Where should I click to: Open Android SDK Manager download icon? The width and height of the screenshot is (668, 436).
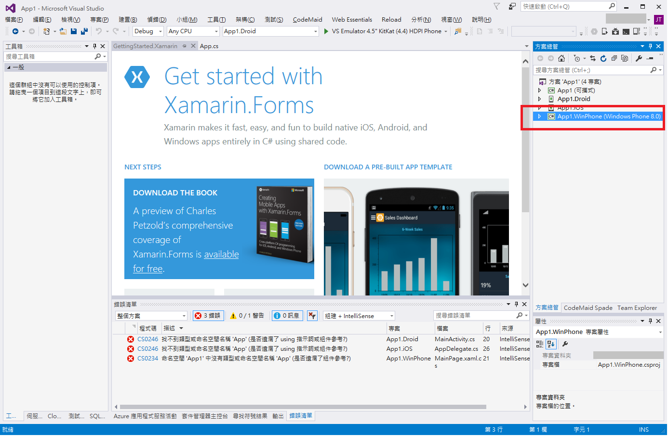coord(615,31)
